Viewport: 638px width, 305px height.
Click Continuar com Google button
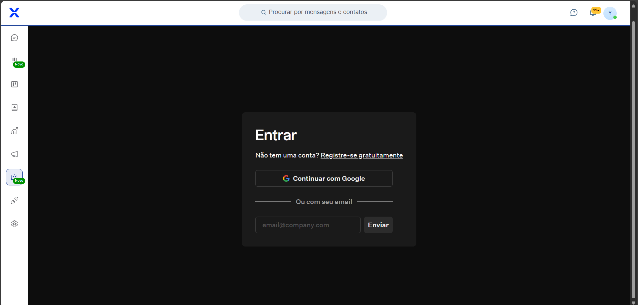tap(324, 178)
